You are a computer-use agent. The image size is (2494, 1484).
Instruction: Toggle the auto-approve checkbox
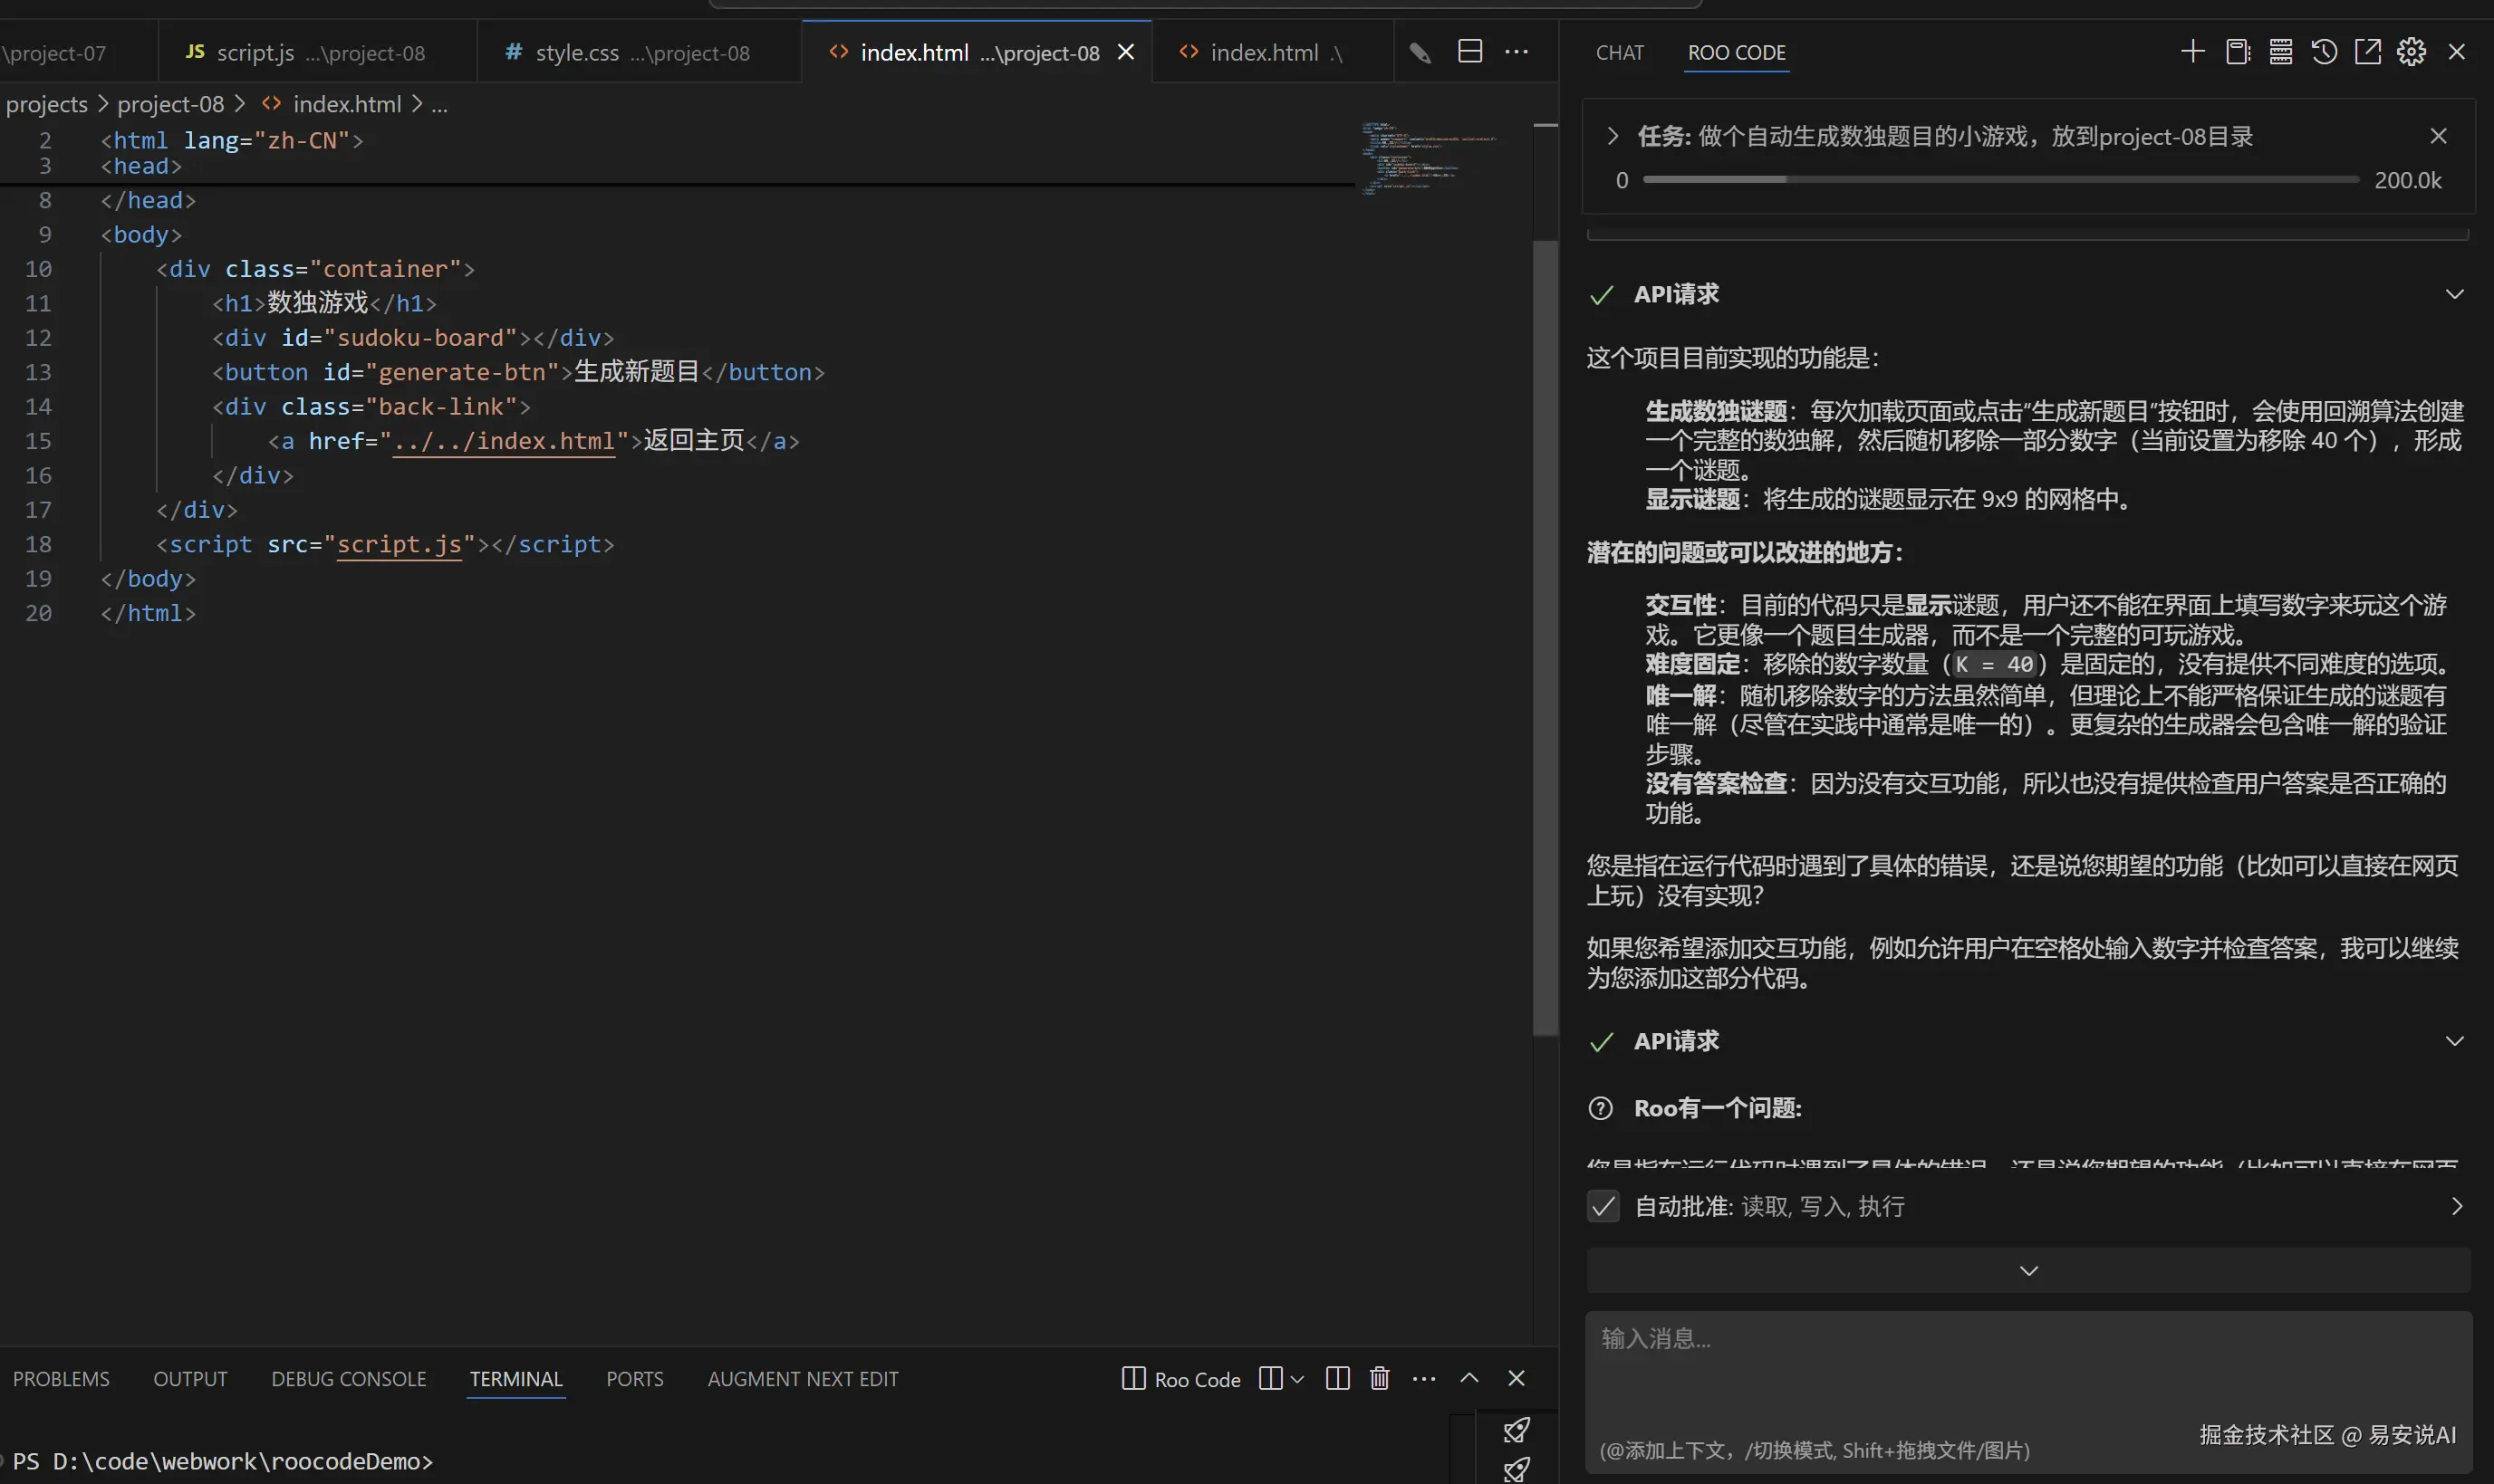coord(1603,1206)
